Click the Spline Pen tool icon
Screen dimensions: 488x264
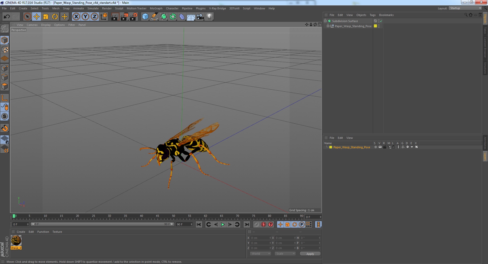tap(154, 17)
